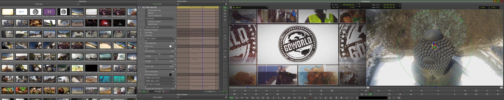
Task: Enable the Bypass checkbox
Action: pyautogui.click(x=146, y=13)
